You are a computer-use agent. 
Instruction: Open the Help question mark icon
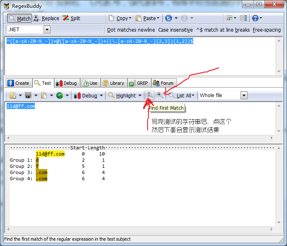[x=255, y=18]
